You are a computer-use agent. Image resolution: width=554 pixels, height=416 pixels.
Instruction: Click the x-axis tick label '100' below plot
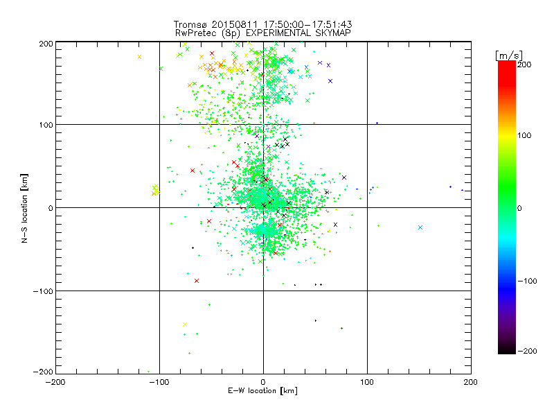(367, 382)
